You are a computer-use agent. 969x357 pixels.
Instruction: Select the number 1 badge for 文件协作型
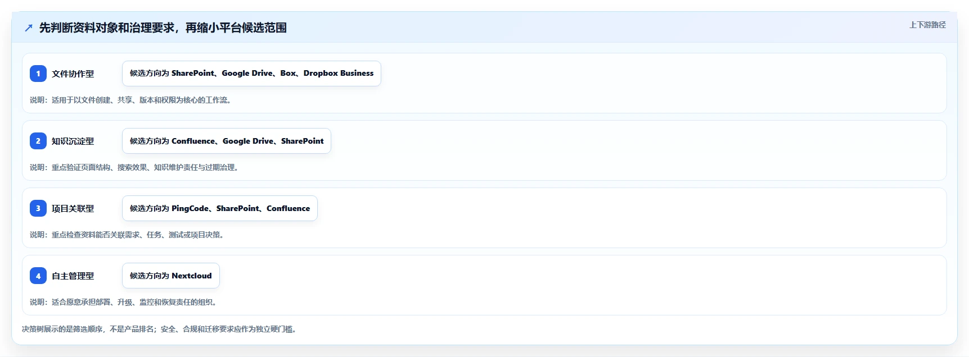[x=38, y=74]
